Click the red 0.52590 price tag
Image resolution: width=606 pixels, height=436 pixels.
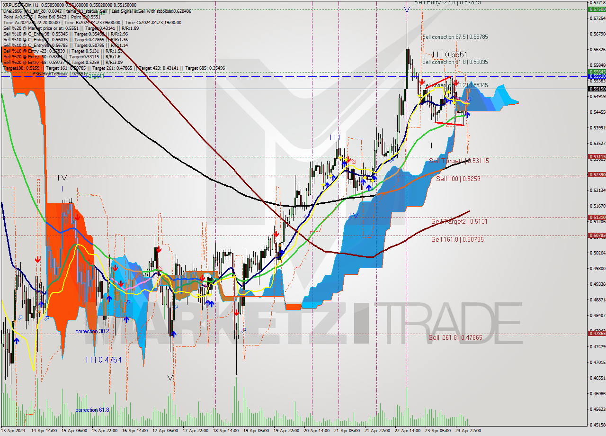pos(597,174)
